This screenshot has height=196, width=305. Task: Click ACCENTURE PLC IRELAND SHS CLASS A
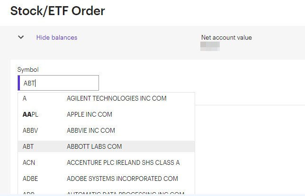coord(123,162)
